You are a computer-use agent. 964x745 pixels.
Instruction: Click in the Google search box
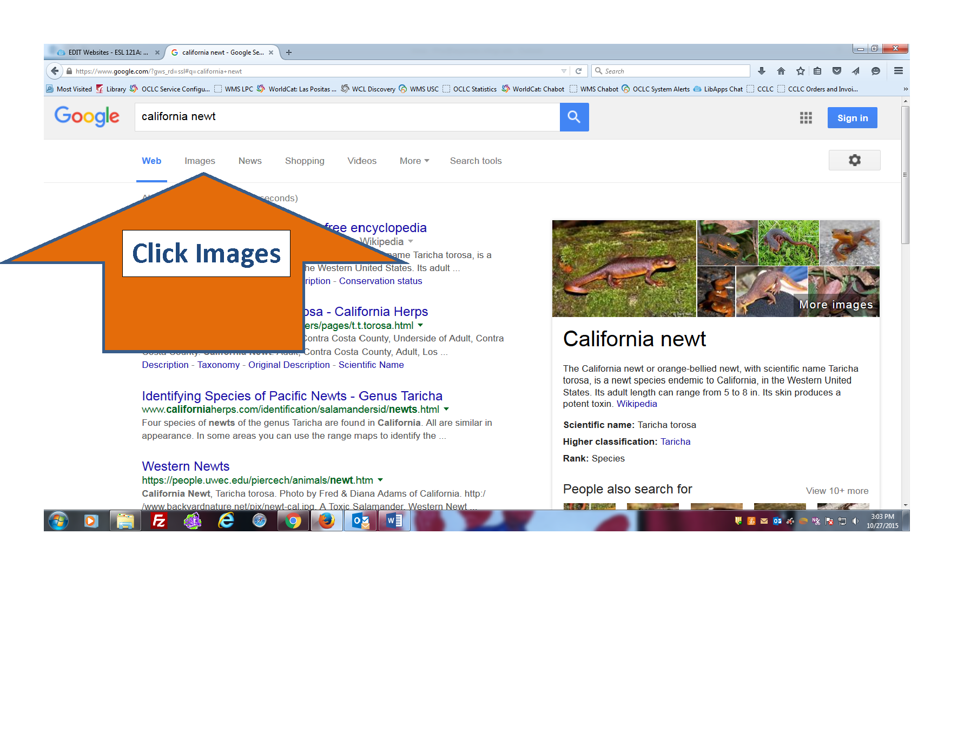pos(347,117)
